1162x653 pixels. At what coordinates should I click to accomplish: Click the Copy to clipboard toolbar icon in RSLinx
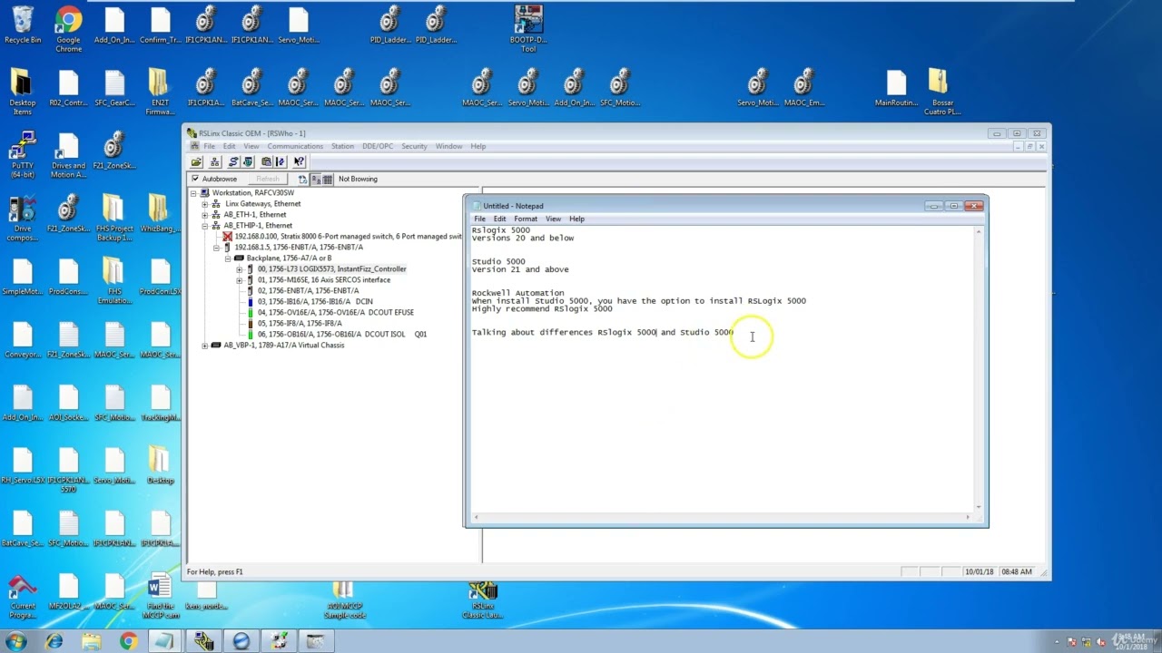click(x=266, y=161)
